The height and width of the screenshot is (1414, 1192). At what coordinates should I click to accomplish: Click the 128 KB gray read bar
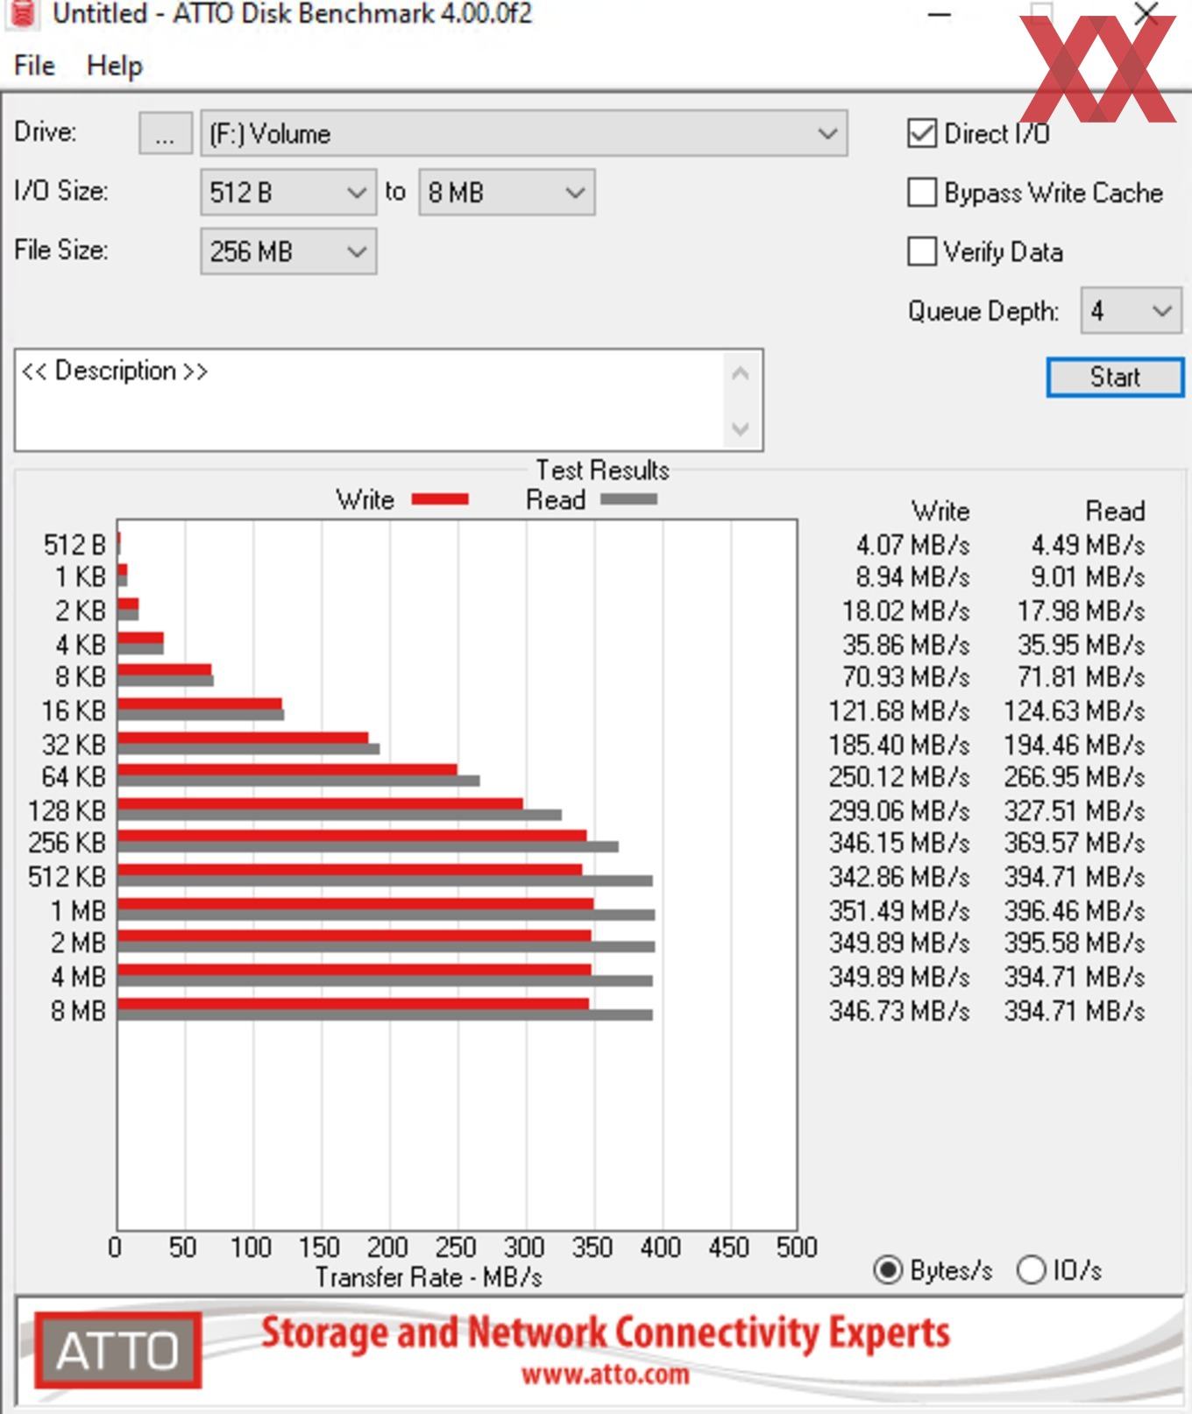tap(339, 815)
